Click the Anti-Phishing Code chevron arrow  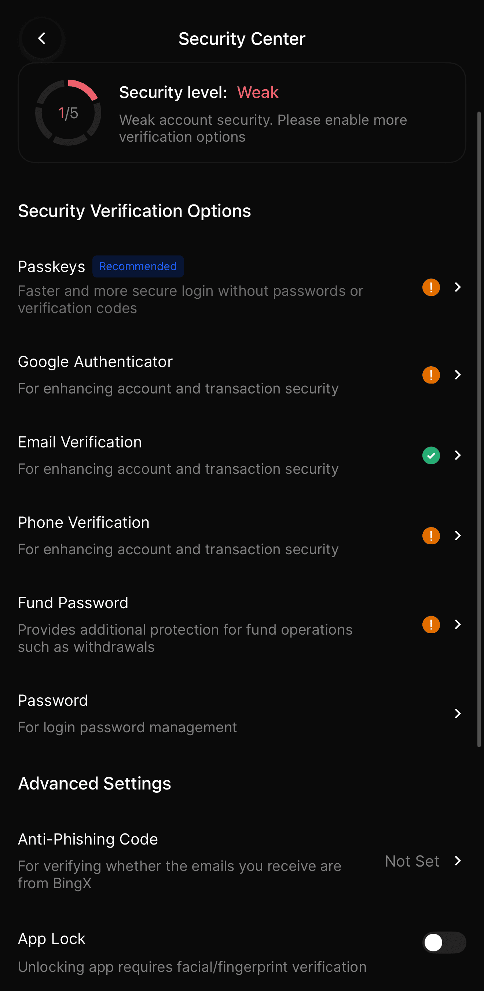pos(458,861)
